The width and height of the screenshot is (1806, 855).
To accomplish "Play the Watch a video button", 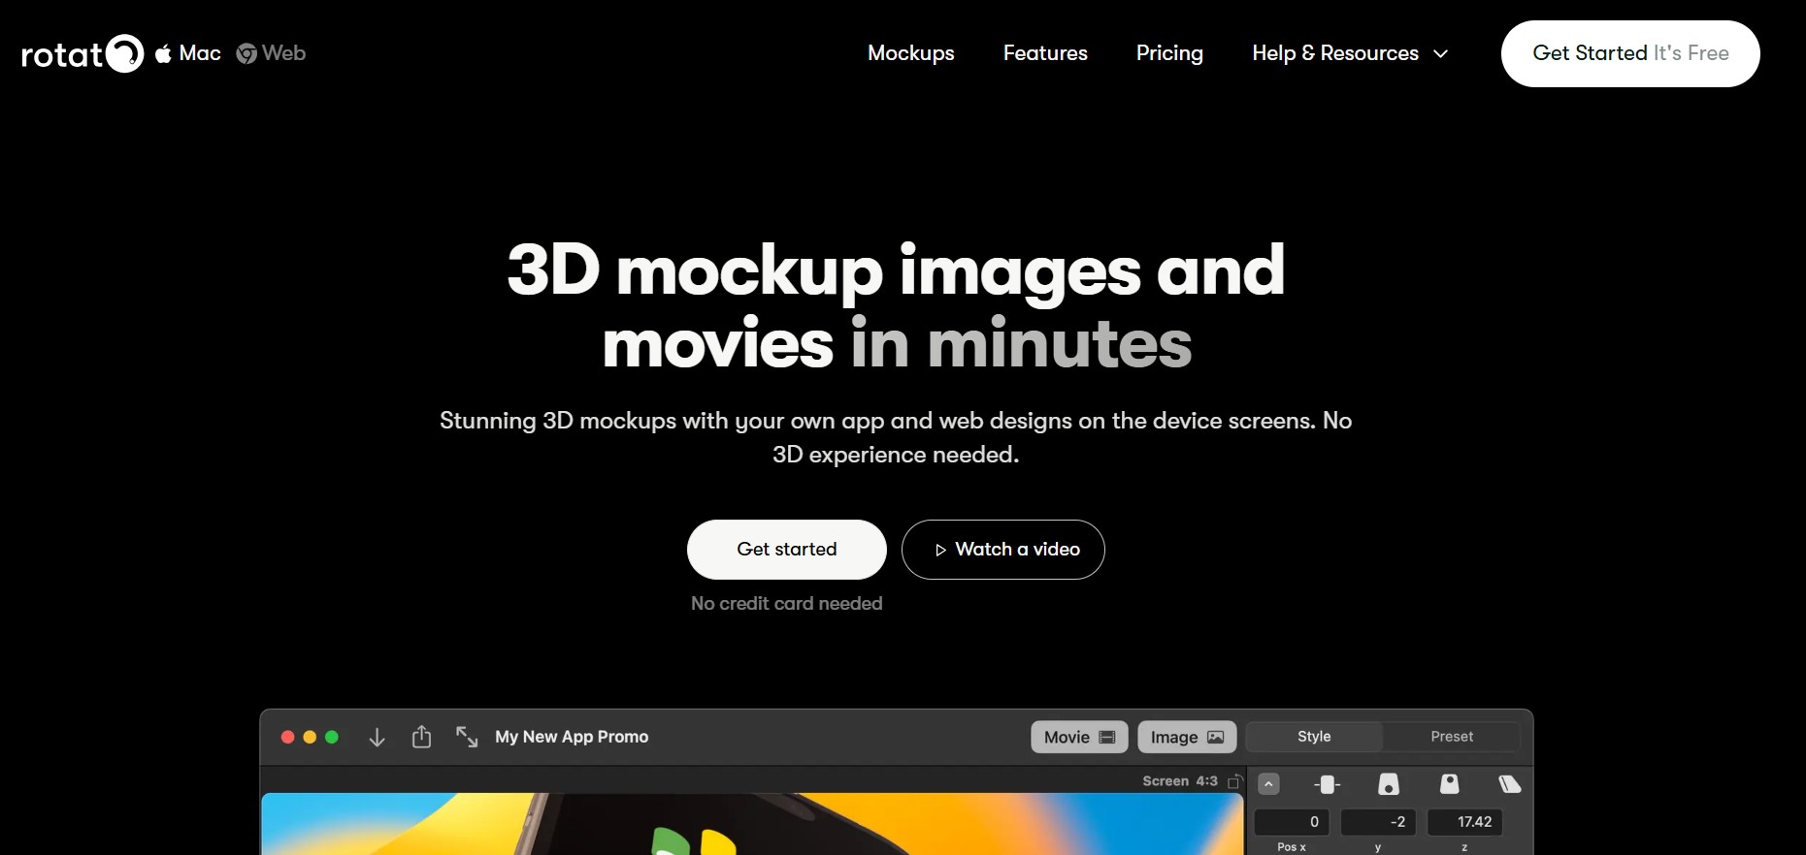I will click(x=1002, y=550).
